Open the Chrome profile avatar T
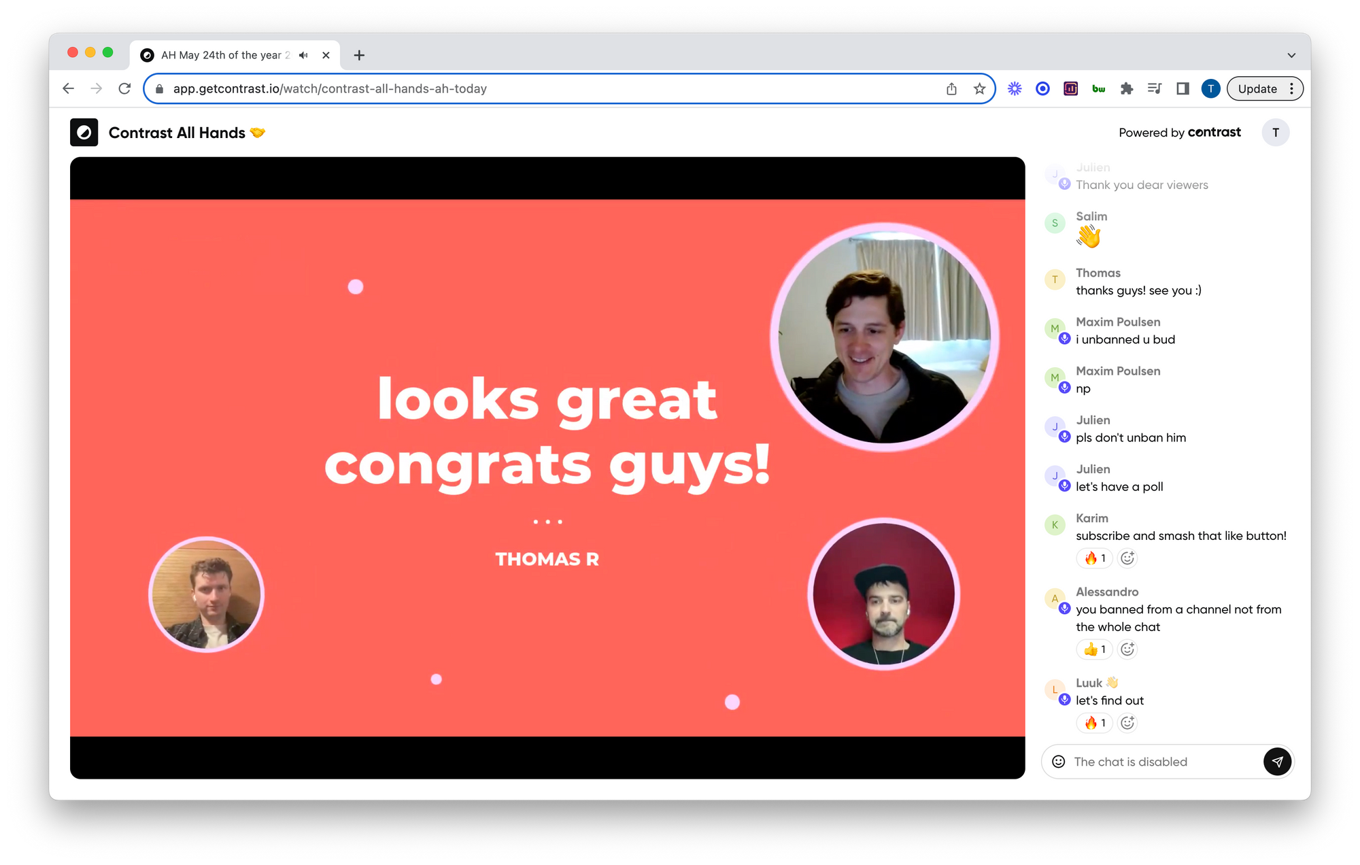1360x865 pixels. pos(1210,88)
